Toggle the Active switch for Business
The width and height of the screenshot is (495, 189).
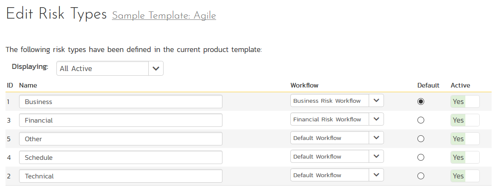(465, 101)
